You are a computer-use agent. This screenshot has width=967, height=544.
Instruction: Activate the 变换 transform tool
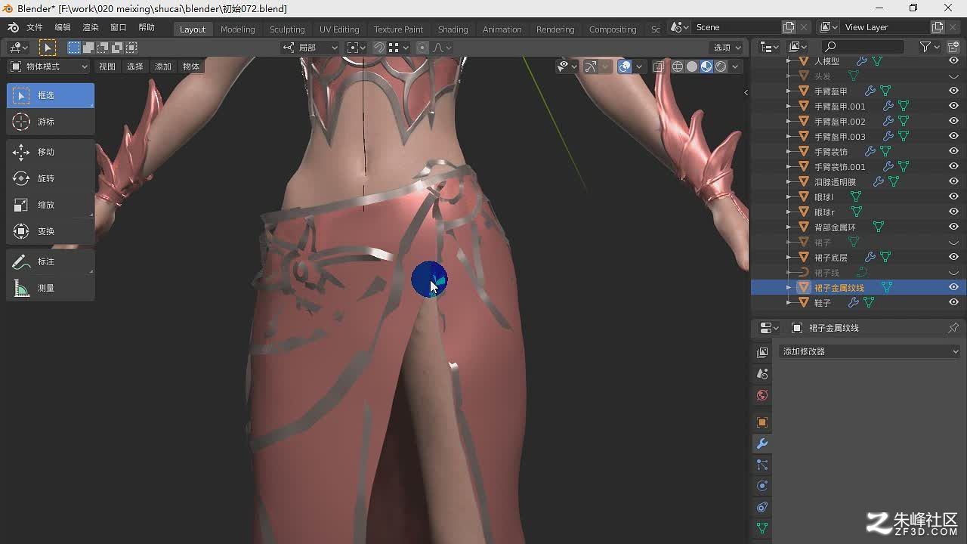click(x=51, y=231)
